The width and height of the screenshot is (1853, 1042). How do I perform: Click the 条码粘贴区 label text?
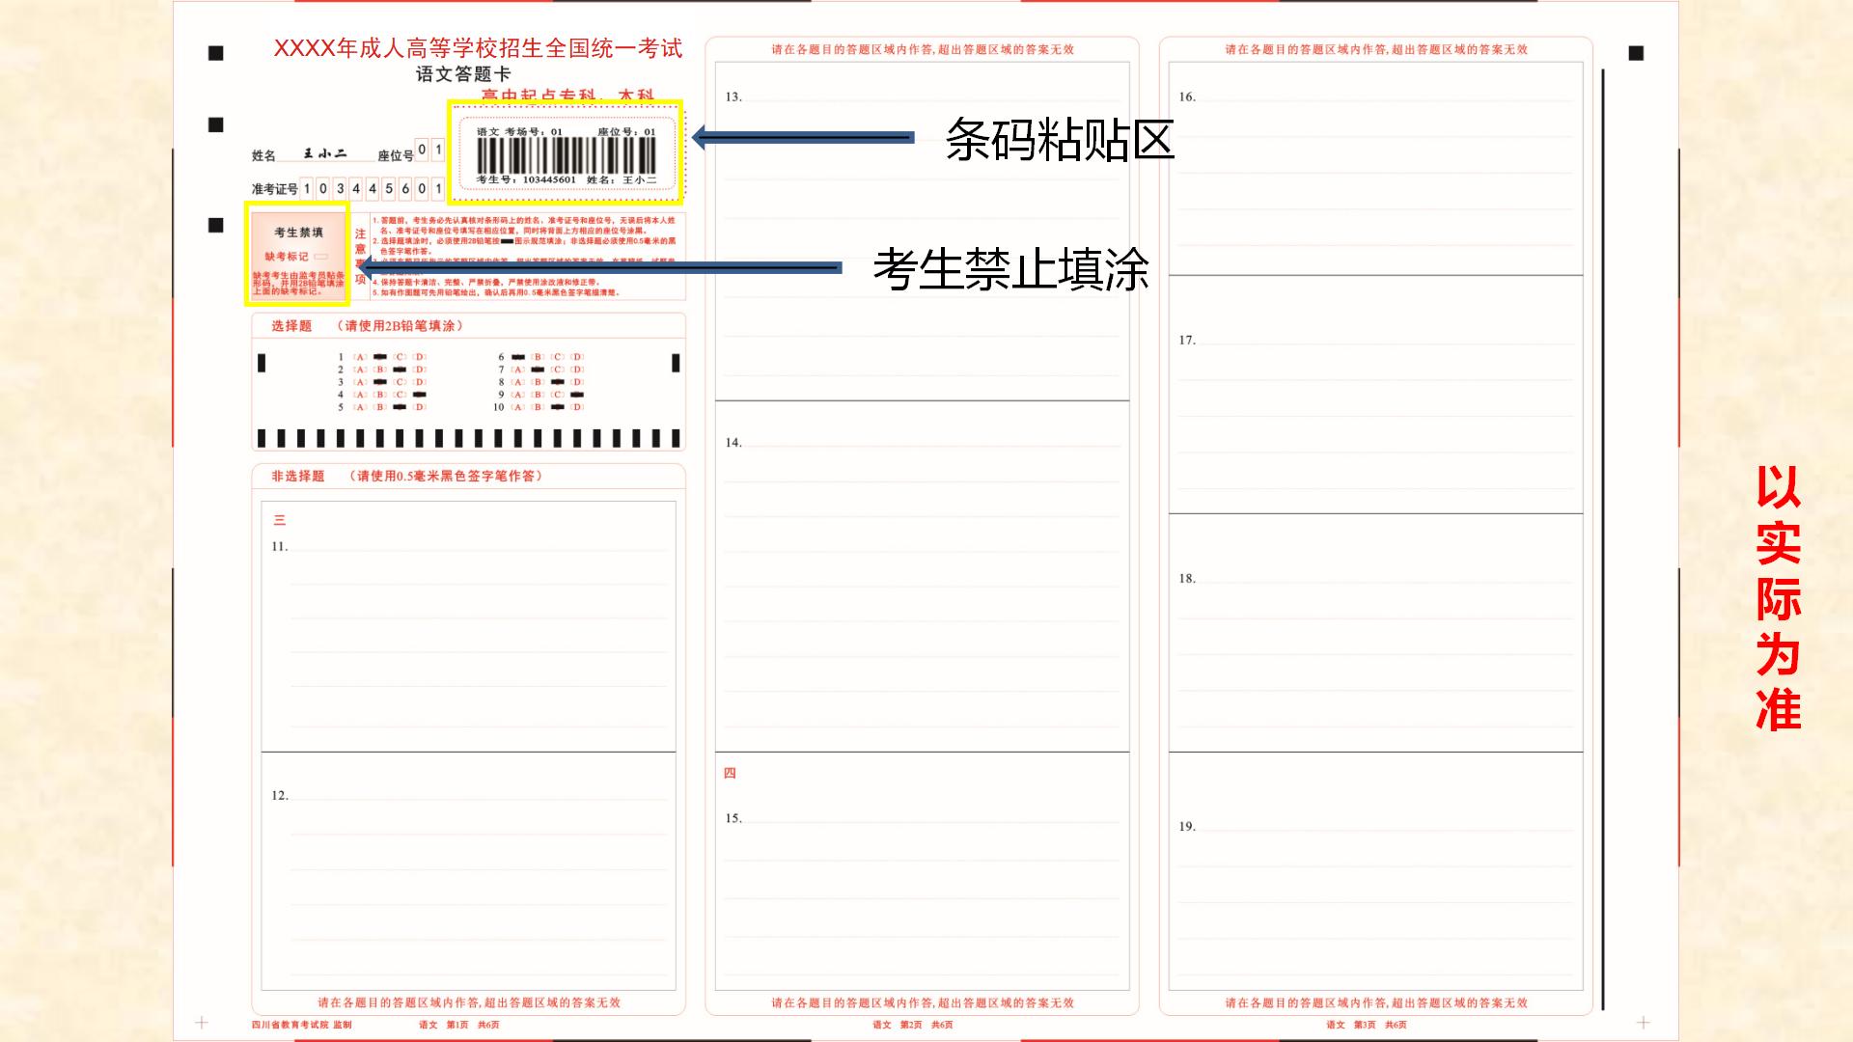[x=1059, y=140]
